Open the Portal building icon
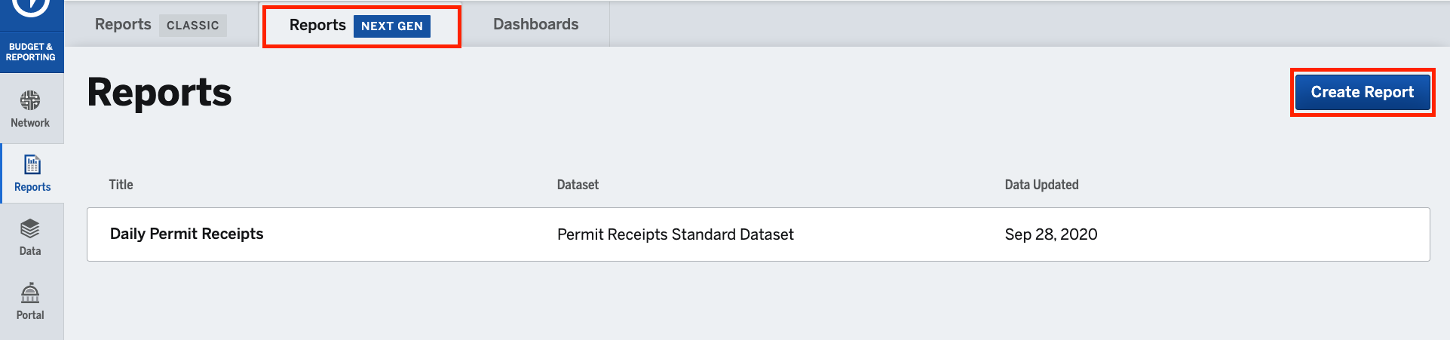The image size is (1450, 340). (30, 293)
